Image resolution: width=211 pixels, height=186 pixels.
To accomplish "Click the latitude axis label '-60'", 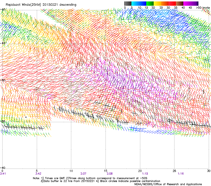I will (3, 168).
